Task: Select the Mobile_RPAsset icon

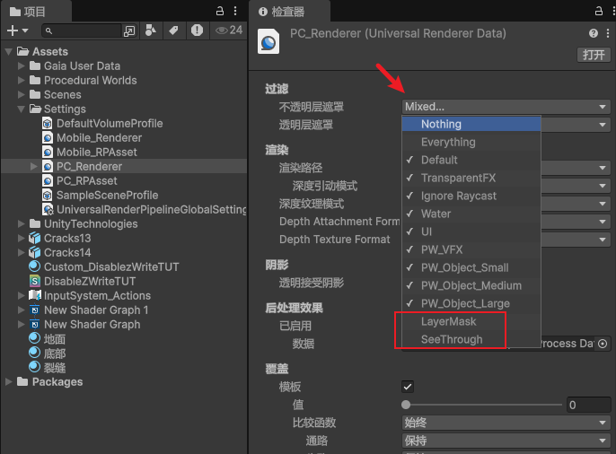Action: [x=47, y=153]
